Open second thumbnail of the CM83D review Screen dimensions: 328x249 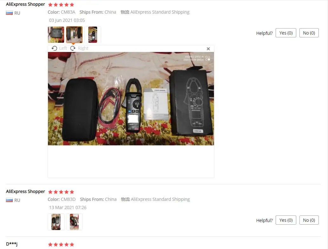[74, 222]
